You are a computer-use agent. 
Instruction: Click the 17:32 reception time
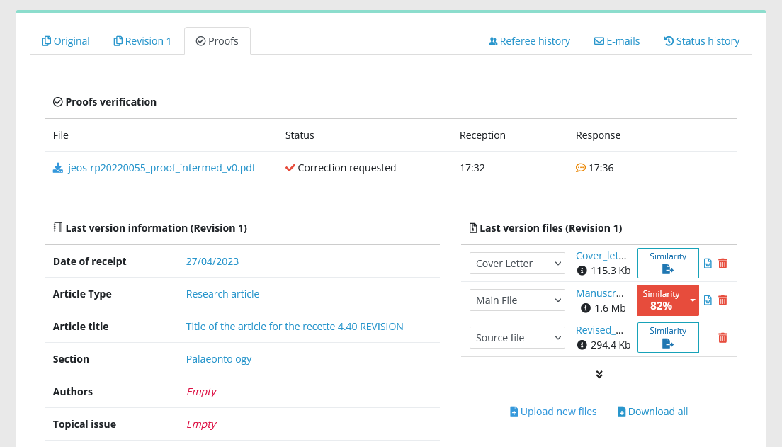(472, 168)
